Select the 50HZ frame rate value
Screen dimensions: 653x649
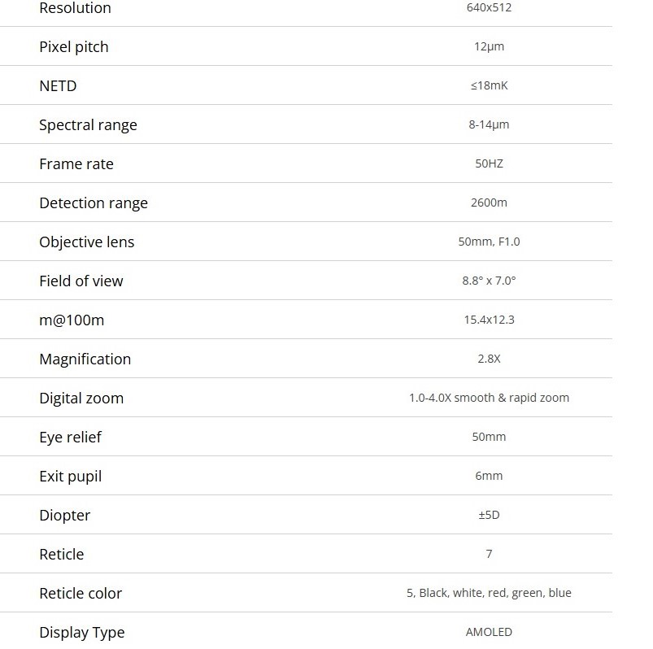pyautogui.click(x=489, y=163)
